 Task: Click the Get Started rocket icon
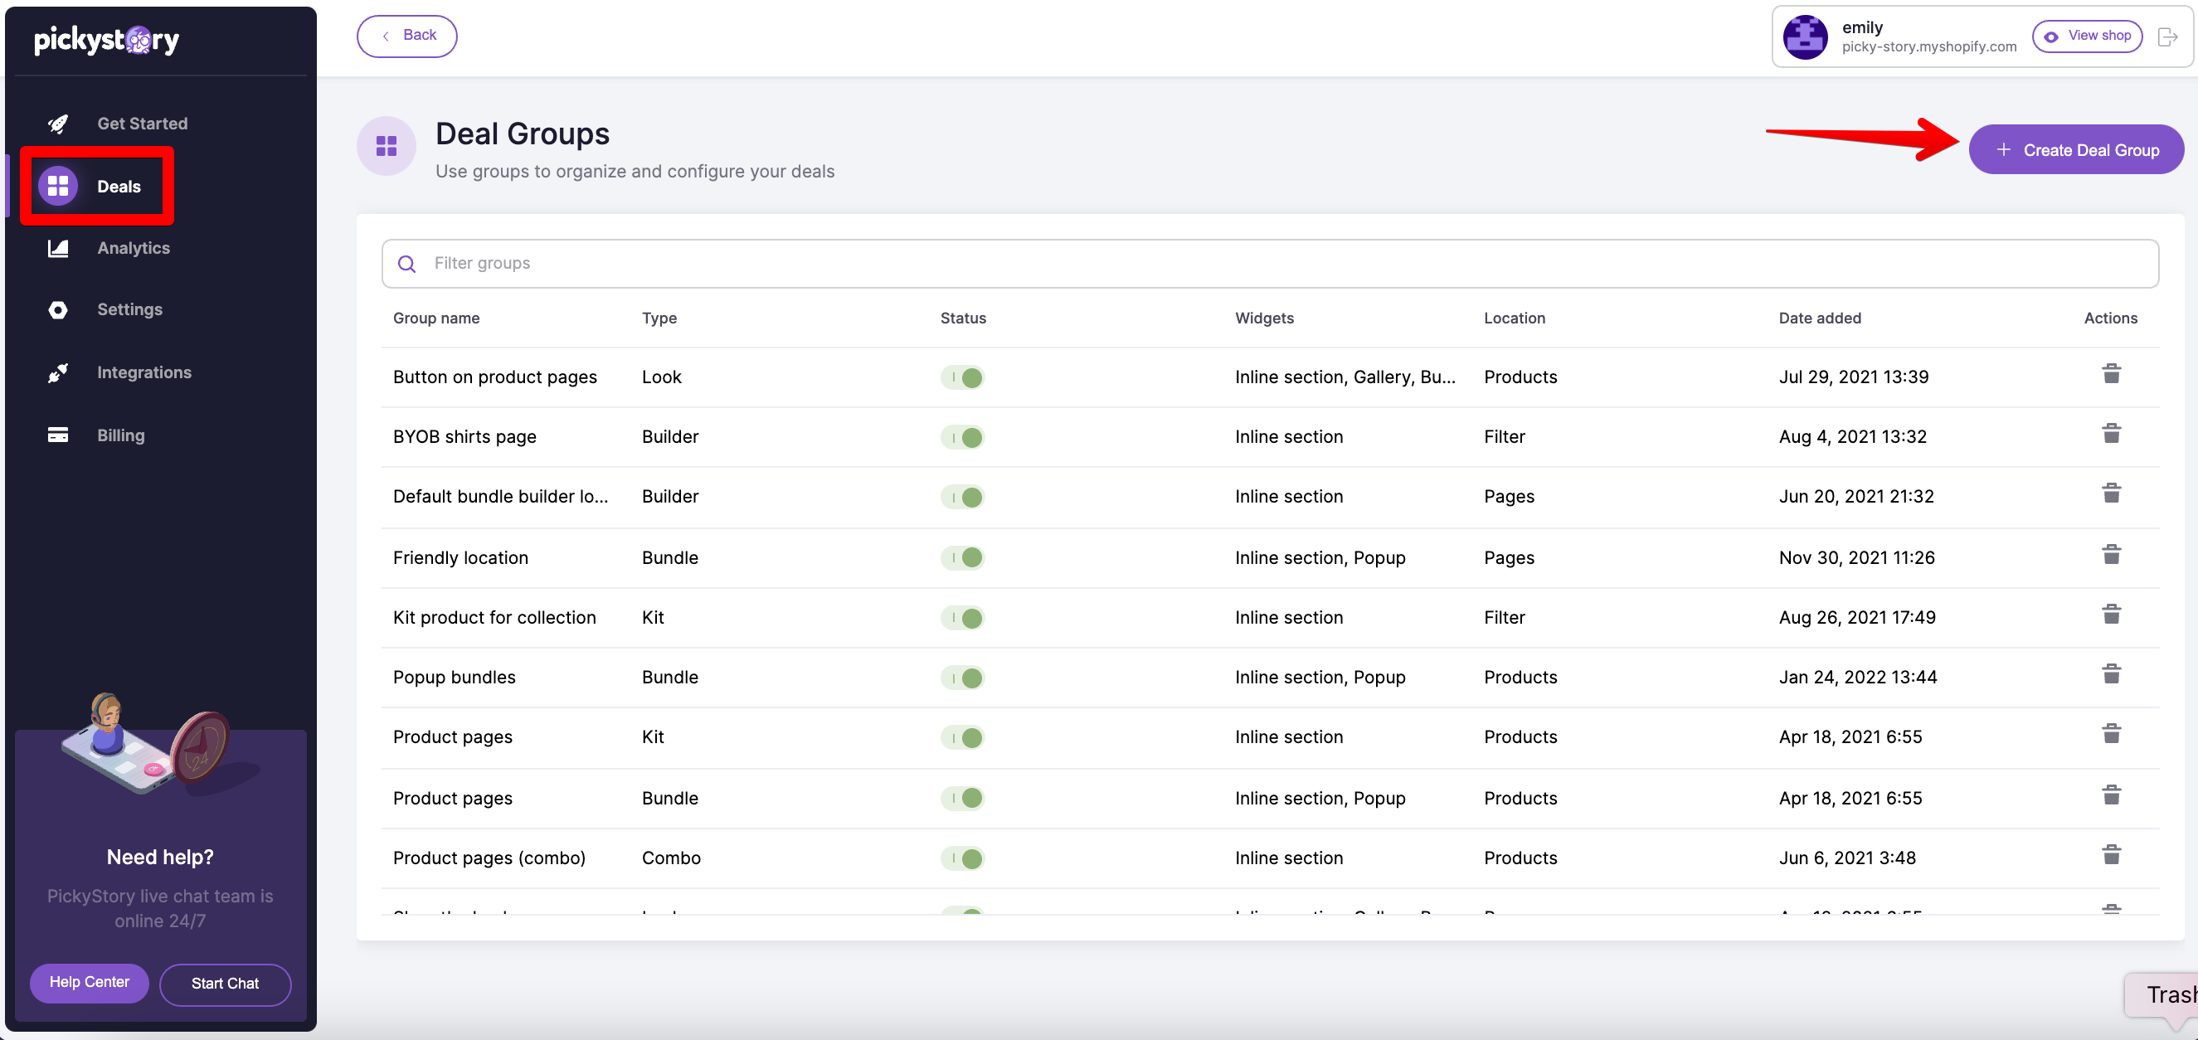point(57,124)
